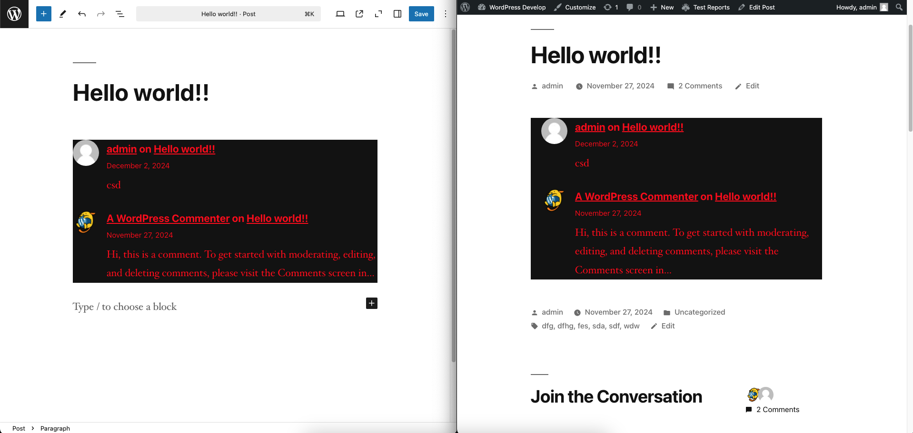Add block with the black plus button

371,303
